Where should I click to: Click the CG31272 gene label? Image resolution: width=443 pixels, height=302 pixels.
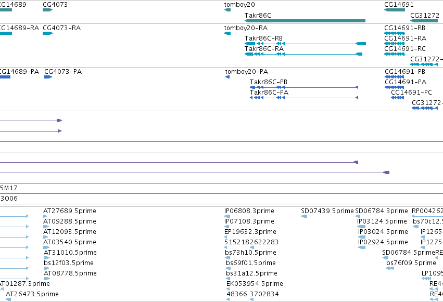(x=425, y=15)
